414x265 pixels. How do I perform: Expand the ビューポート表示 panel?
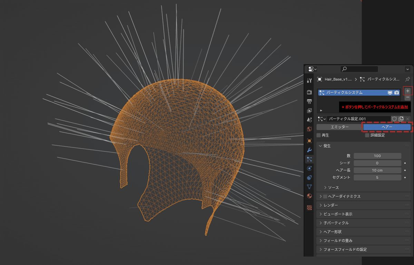pos(320,214)
